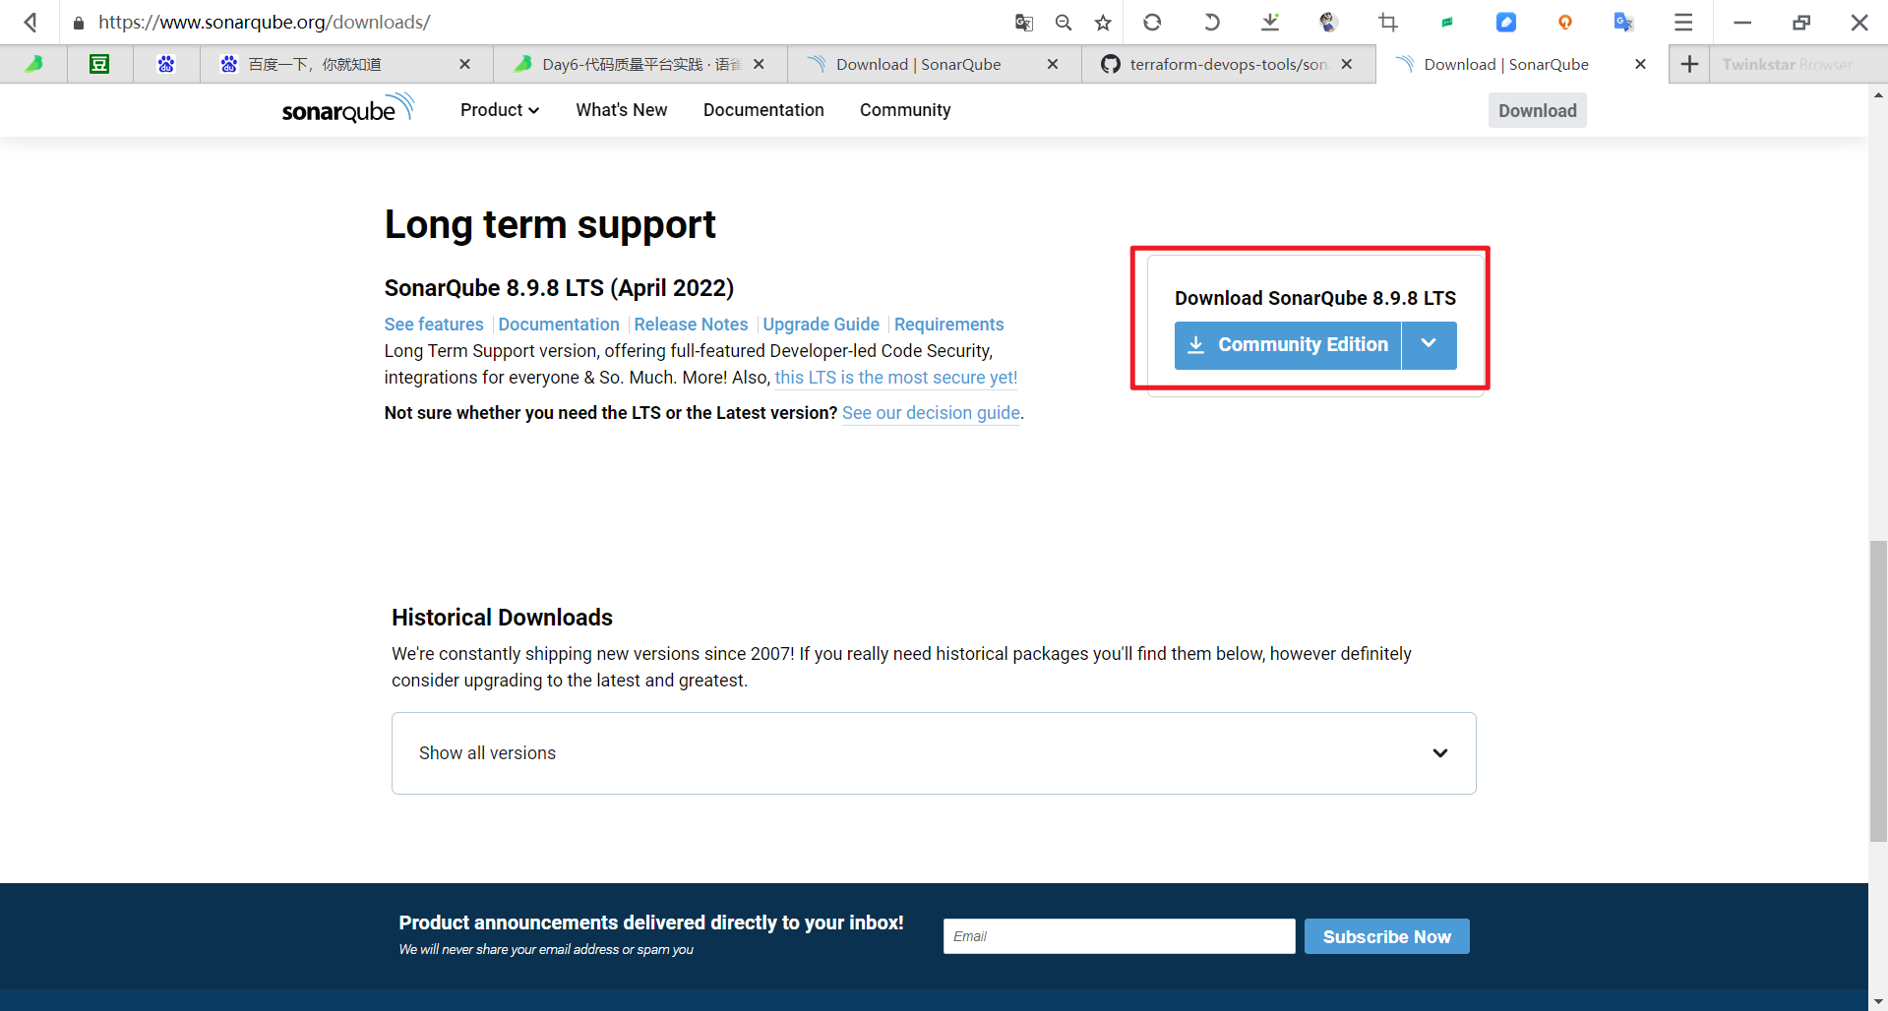Click the sonarqube logo
Screen dimensions: 1888x1011
pos(347,108)
